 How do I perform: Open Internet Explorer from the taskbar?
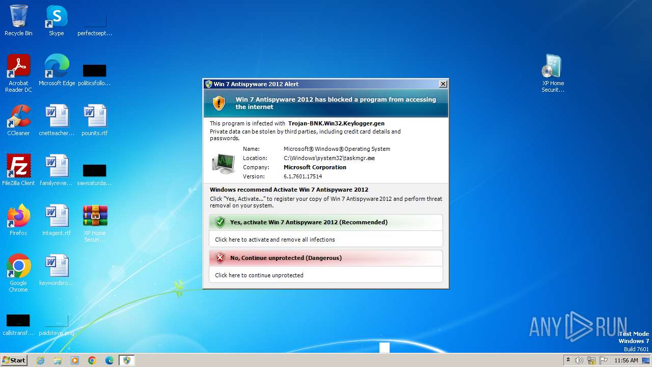40,360
